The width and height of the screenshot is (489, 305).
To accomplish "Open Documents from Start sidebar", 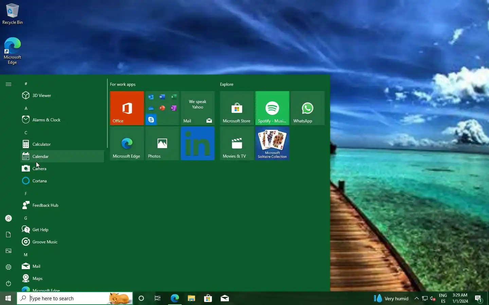I will click(8, 235).
